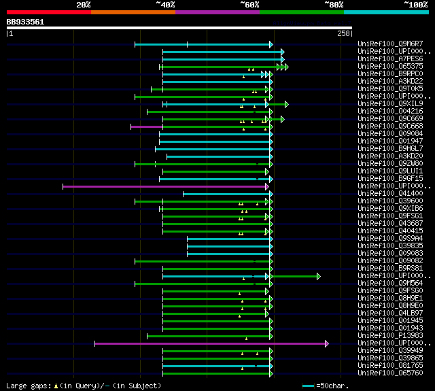Select the UniRef100_Q41400 label
This screenshot has height=391, width=435.
390,194
